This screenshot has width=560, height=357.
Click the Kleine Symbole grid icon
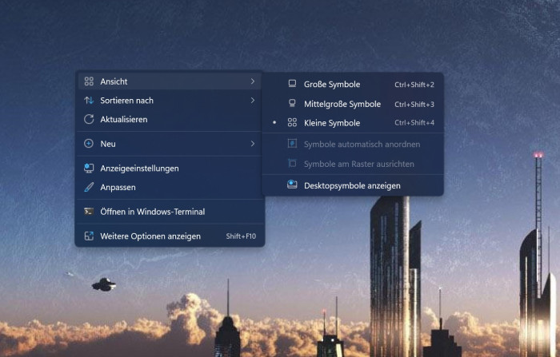click(x=292, y=123)
